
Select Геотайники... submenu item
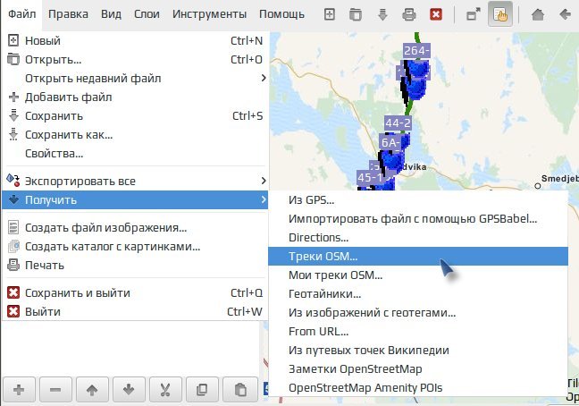tap(418, 293)
